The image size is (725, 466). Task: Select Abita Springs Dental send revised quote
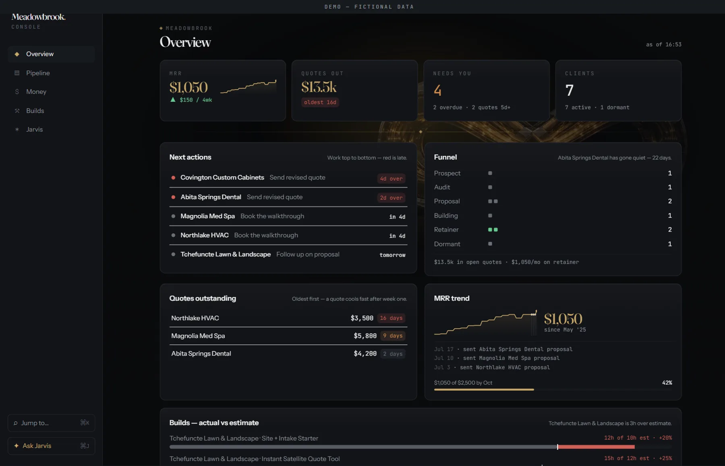point(288,197)
